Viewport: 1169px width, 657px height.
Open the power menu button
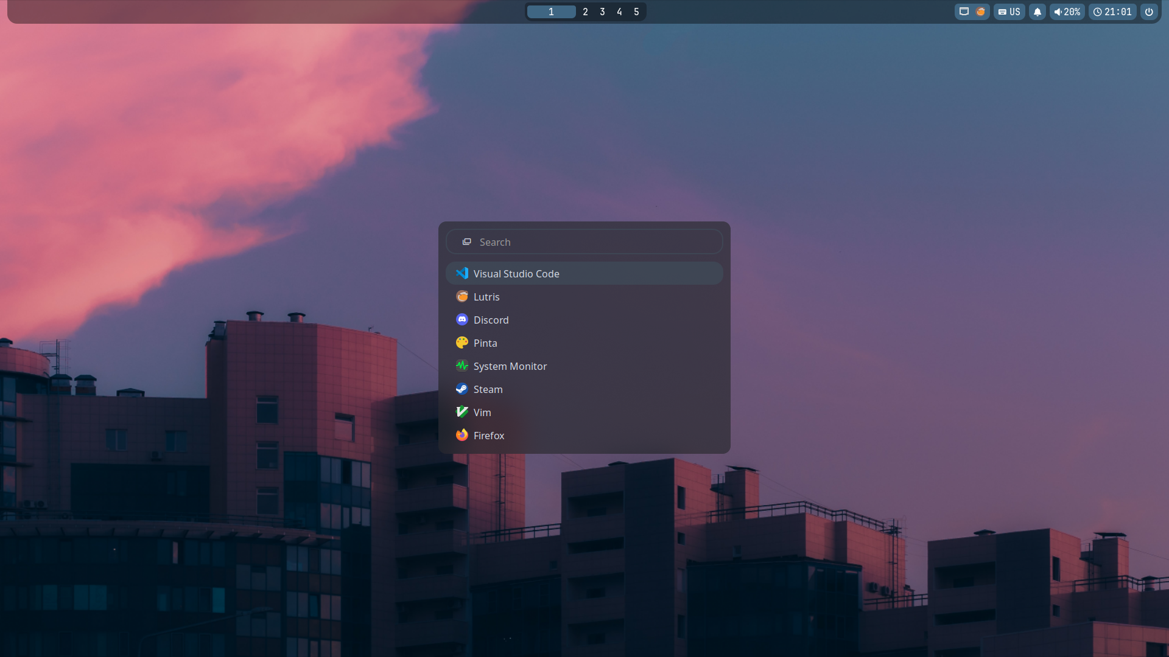(1149, 12)
